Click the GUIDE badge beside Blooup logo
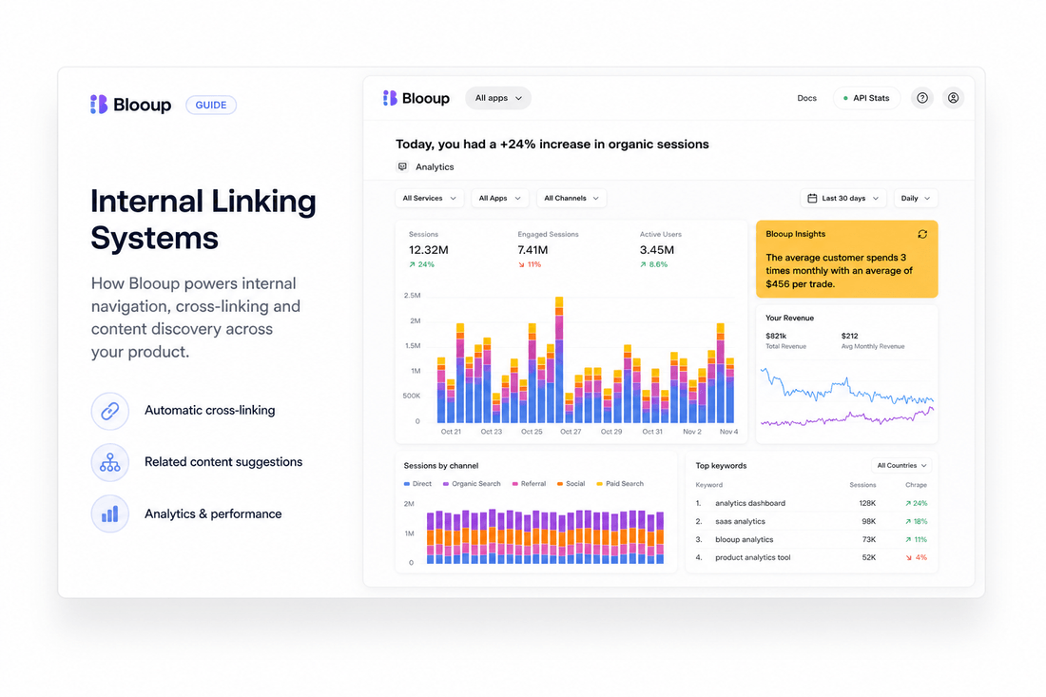1046x697 pixels. [211, 105]
